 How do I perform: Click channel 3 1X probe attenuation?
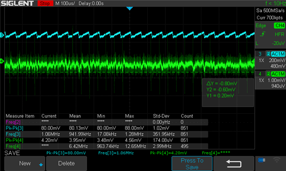click(262, 60)
